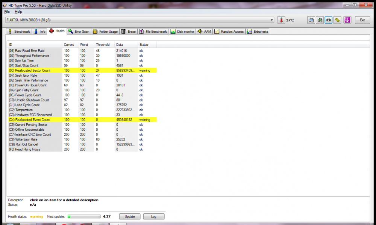
Task: Click the copy text to clipboard icon
Action: 311,20
